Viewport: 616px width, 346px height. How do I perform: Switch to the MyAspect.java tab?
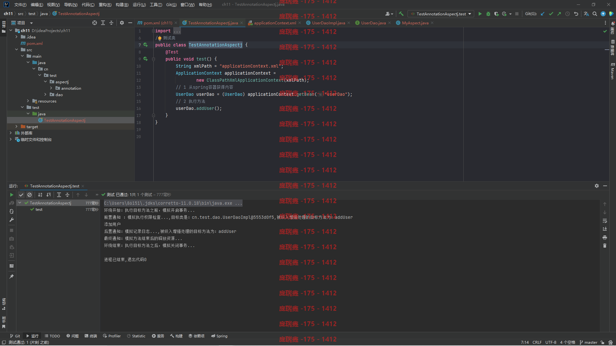(x=415, y=23)
